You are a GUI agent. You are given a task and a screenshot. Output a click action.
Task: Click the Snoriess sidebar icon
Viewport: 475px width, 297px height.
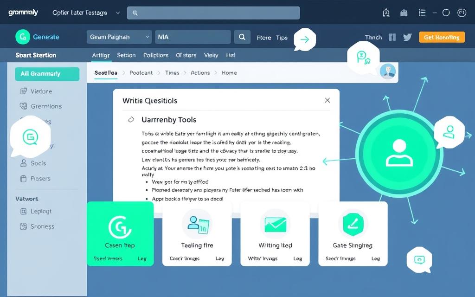tap(23, 226)
